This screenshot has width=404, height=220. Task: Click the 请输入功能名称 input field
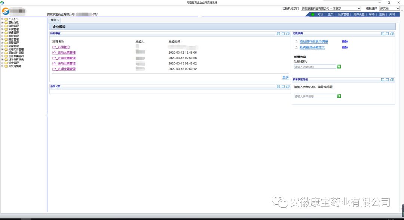(x=315, y=67)
